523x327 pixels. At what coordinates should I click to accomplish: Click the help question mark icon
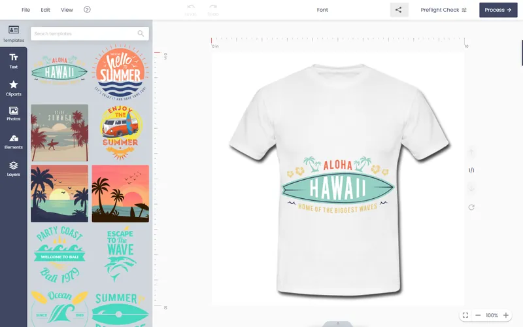pyautogui.click(x=87, y=10)
